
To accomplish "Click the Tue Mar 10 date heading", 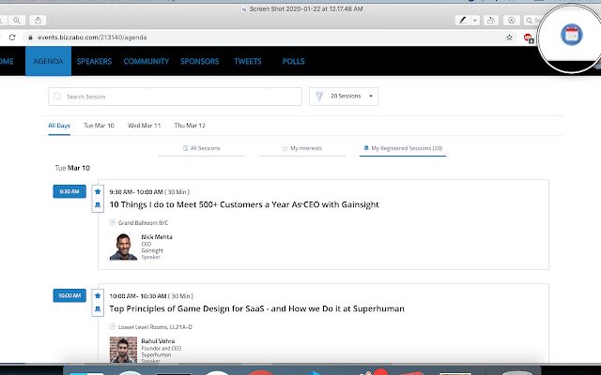I will pos(72,168).
